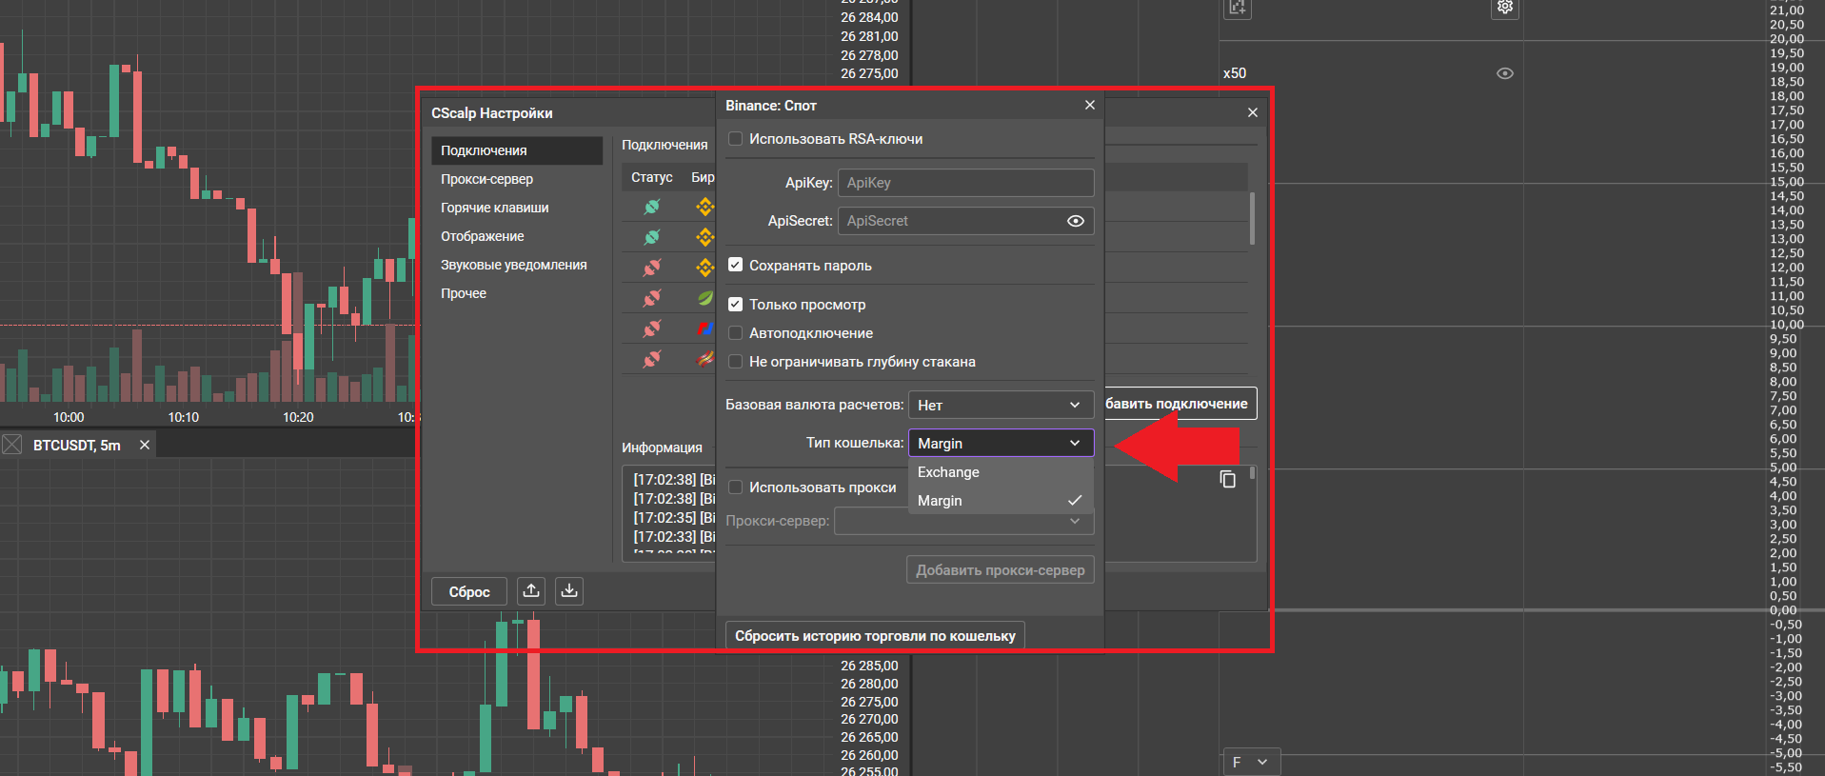Close the CScalp Настройки window
Screen dimensions: 1825x776
click(1253, 112)
